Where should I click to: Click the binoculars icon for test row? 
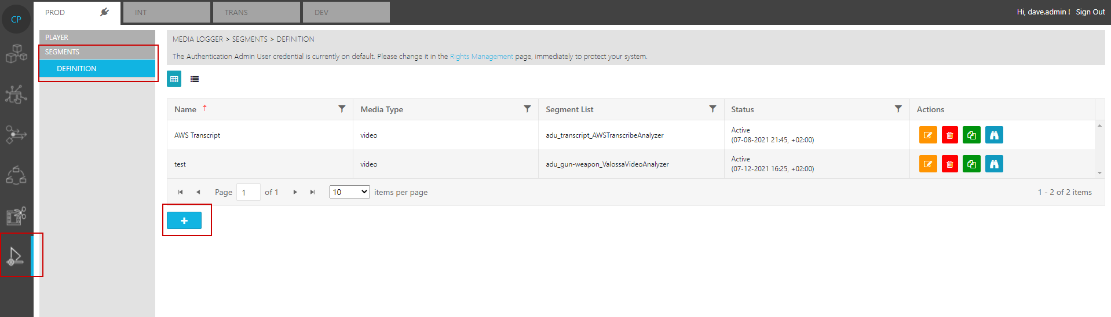point(994,164)
